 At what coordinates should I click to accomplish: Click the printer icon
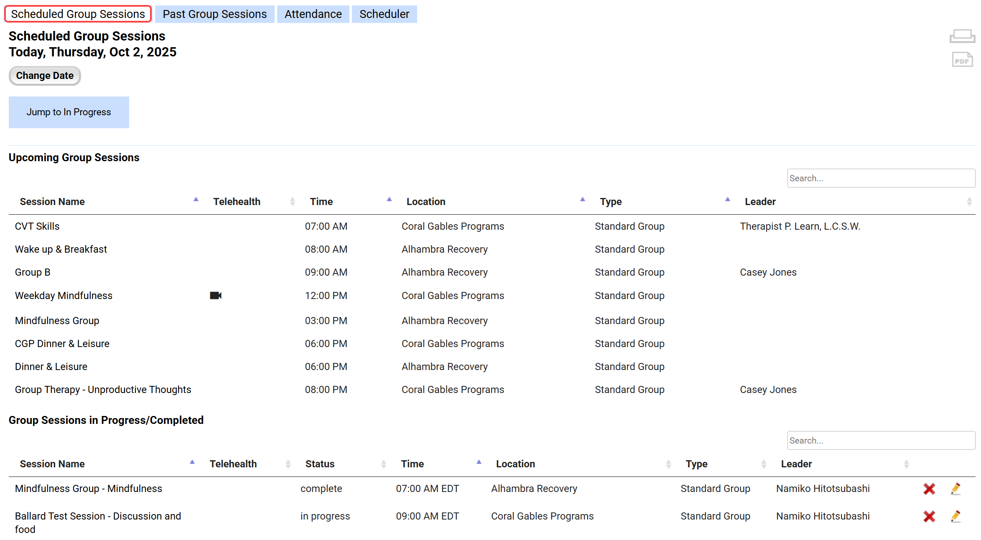pyautogui.click(x=962, y=36)
